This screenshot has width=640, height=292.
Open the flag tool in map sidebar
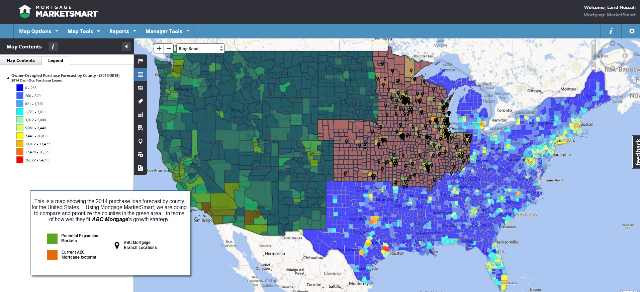point(141,61)
